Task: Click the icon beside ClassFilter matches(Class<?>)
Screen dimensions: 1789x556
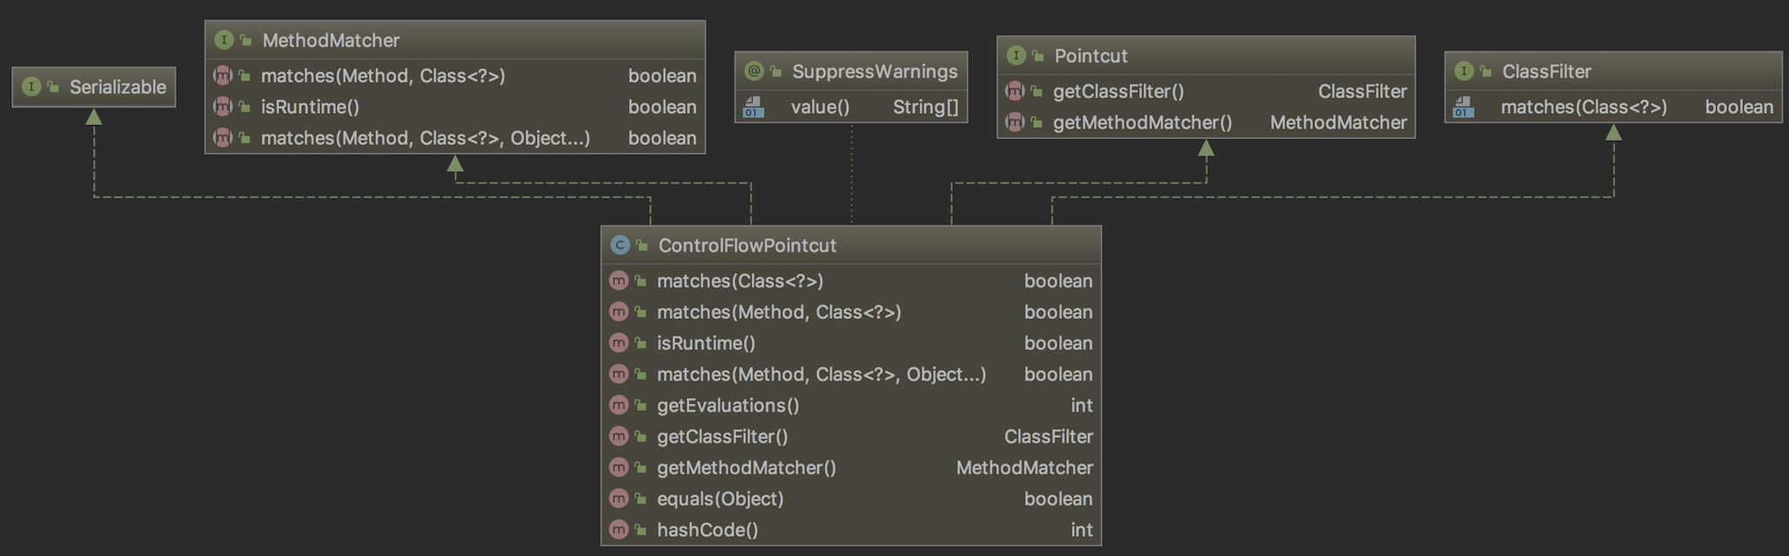Action: tap(1464, 107)
